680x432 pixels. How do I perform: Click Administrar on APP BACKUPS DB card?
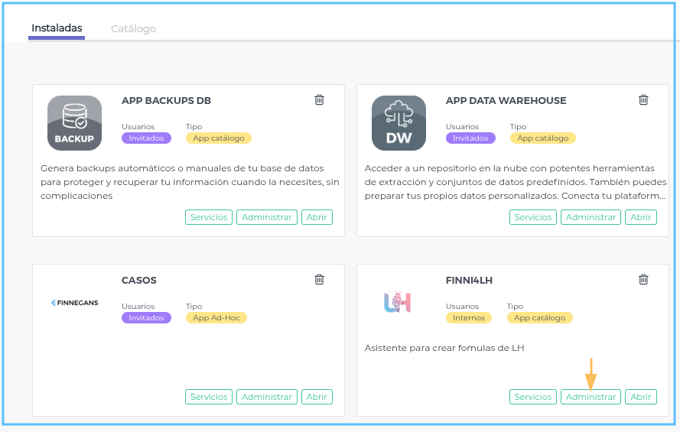coord(267,217)
